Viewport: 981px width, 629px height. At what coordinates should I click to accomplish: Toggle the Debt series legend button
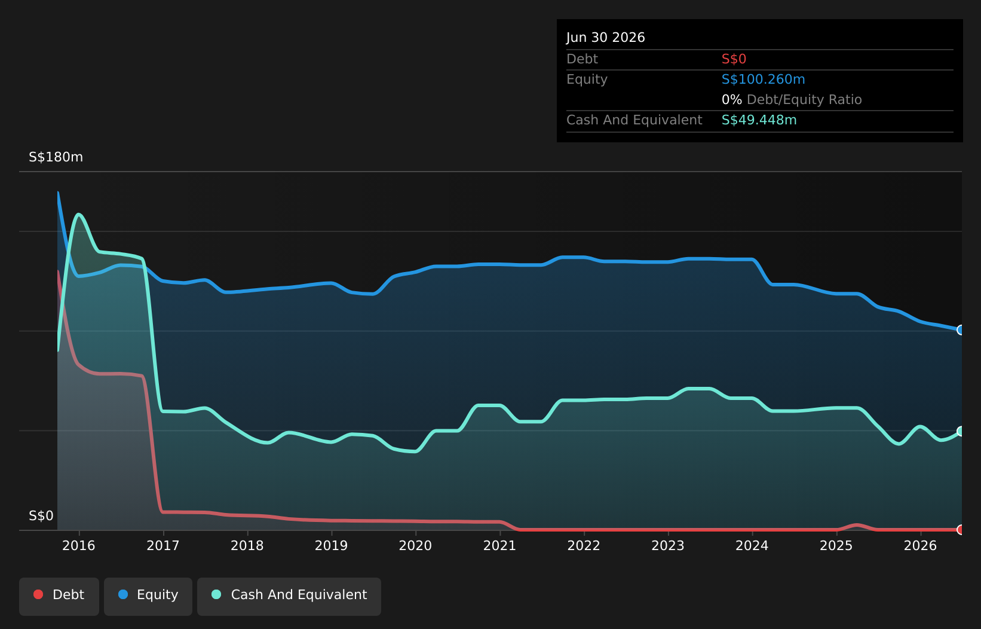59,596
